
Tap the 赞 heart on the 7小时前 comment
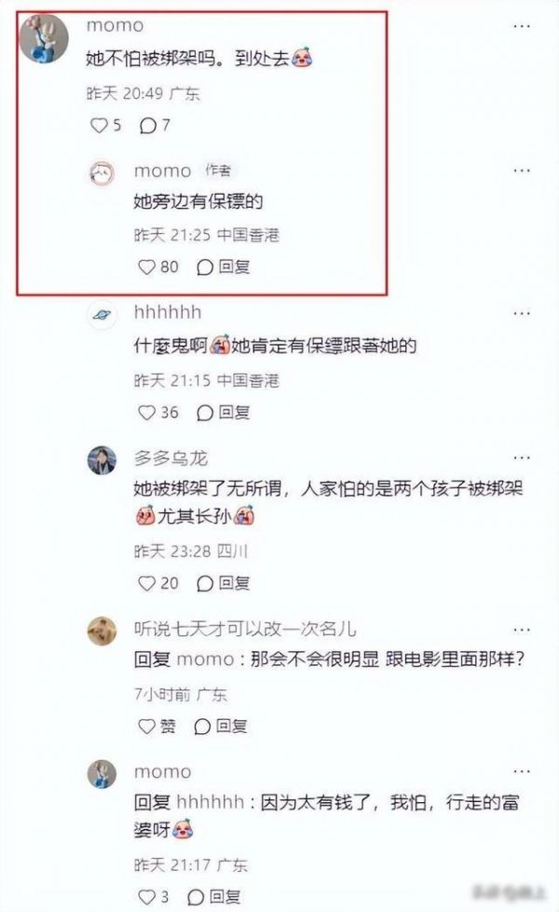pyautogui.click(x=157, y=726)
